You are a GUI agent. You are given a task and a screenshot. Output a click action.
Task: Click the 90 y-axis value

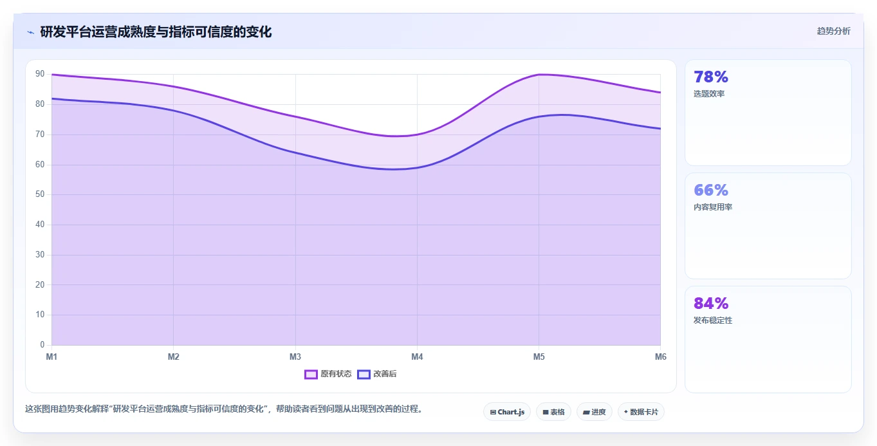(40, 74)
